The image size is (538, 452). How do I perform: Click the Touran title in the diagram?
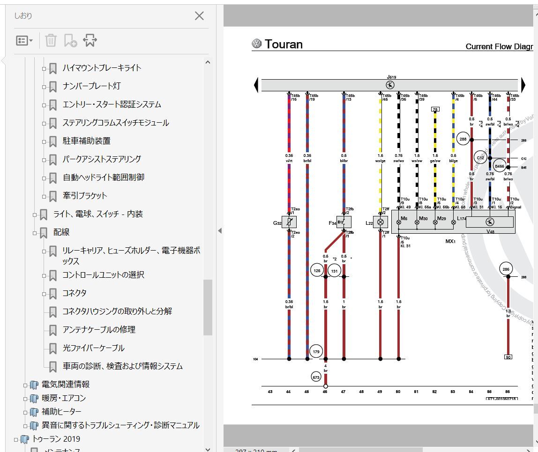point(284,44)
